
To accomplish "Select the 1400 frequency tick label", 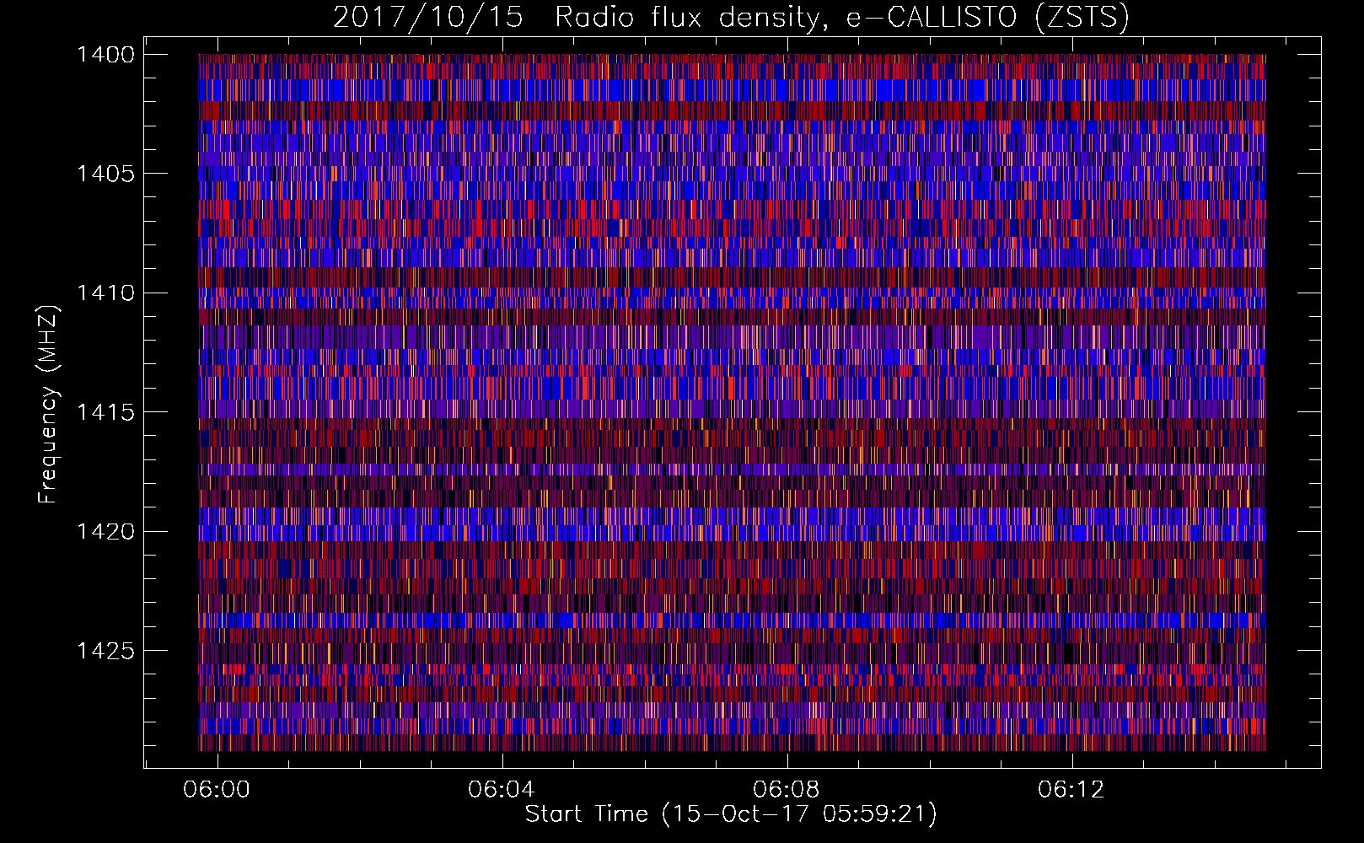I will coord(105,55).
